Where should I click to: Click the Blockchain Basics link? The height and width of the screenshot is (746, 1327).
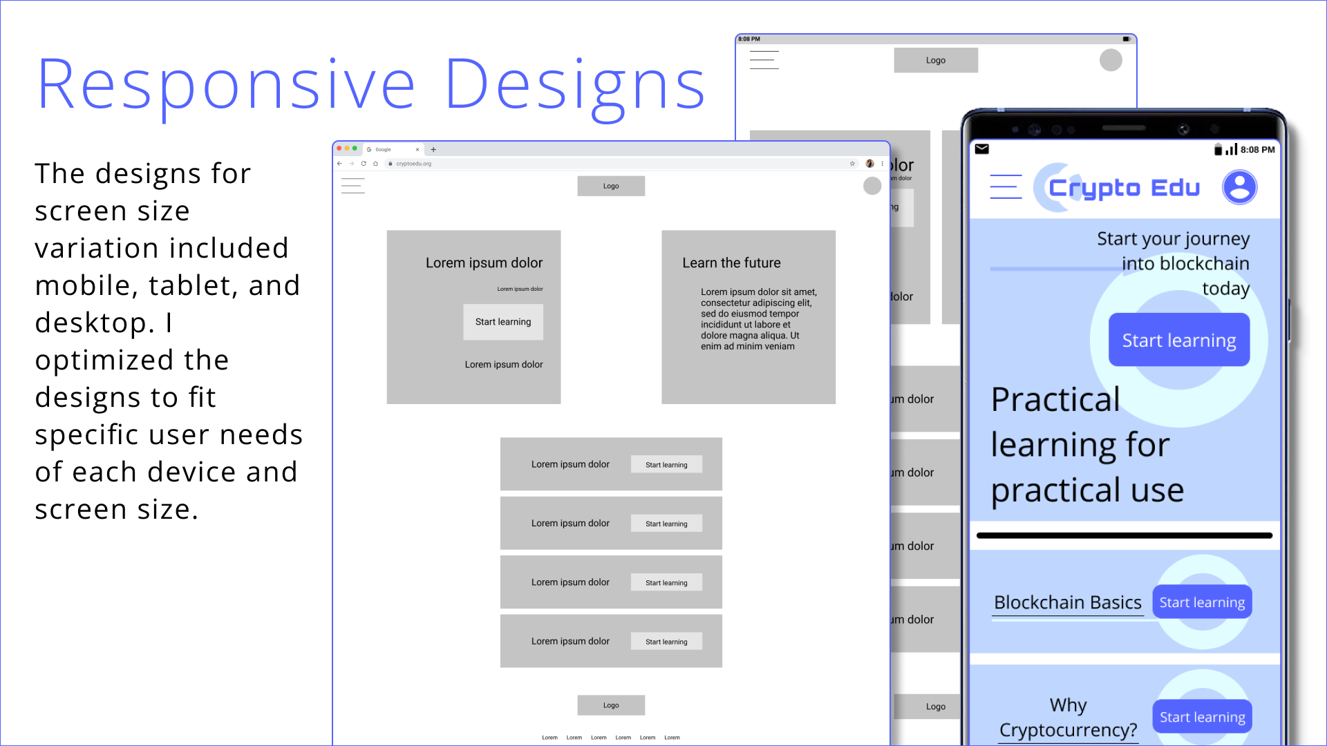(1067, 602)
